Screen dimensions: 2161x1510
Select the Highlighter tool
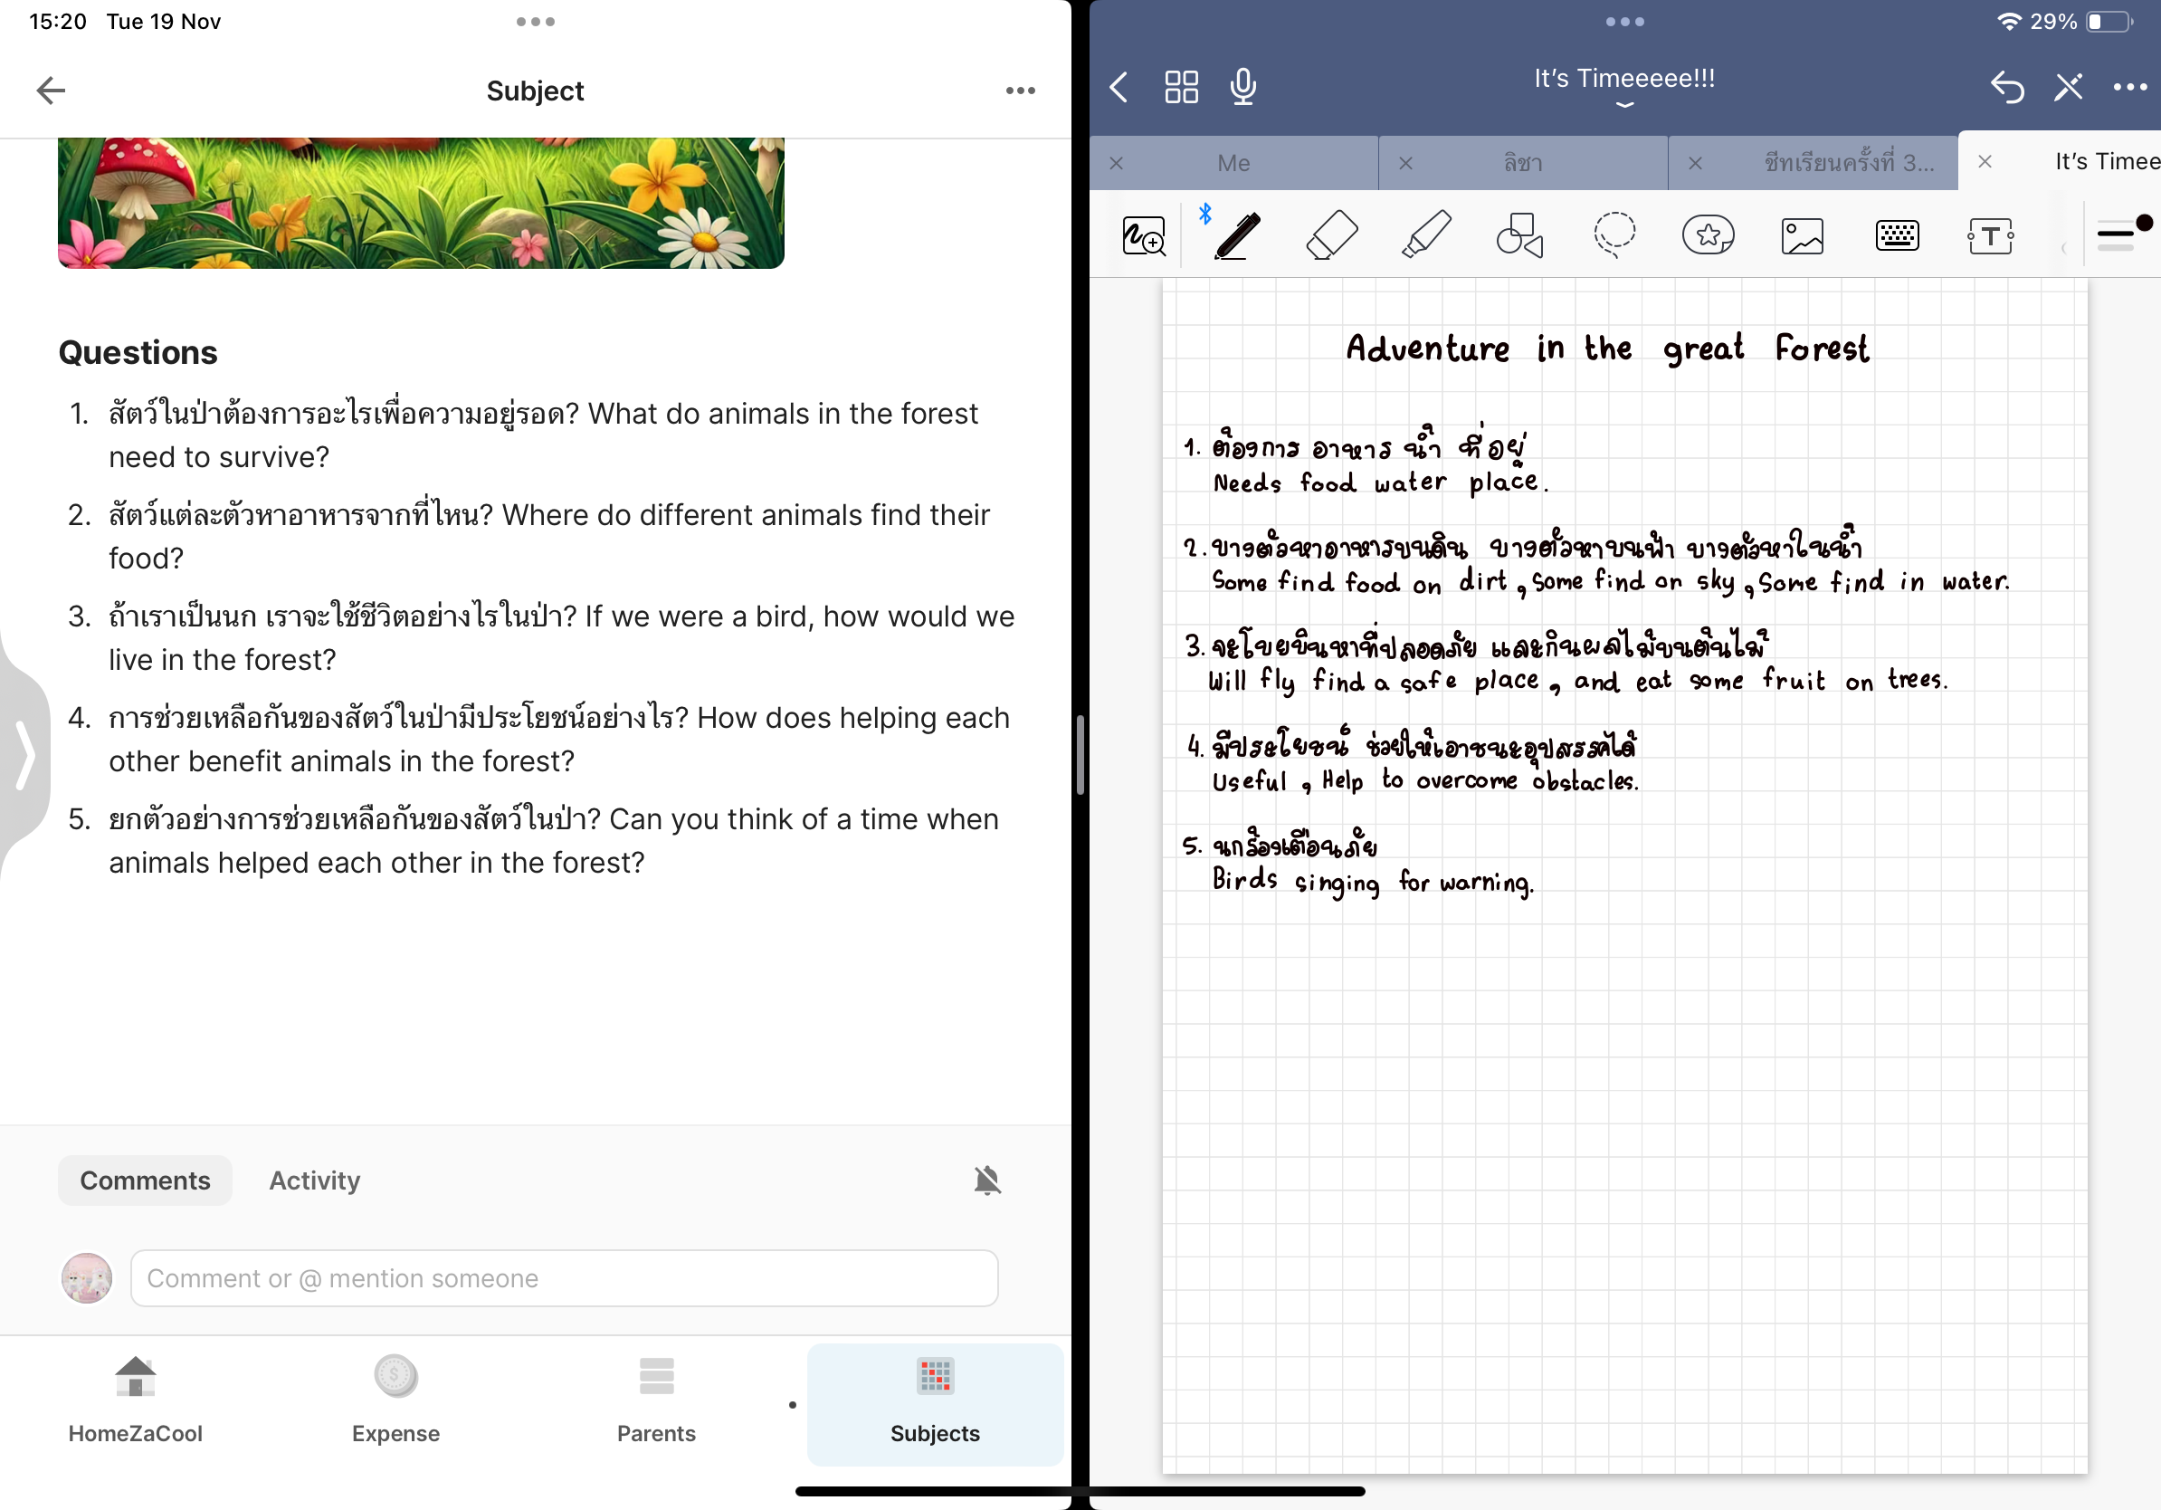coord(1426,235)
